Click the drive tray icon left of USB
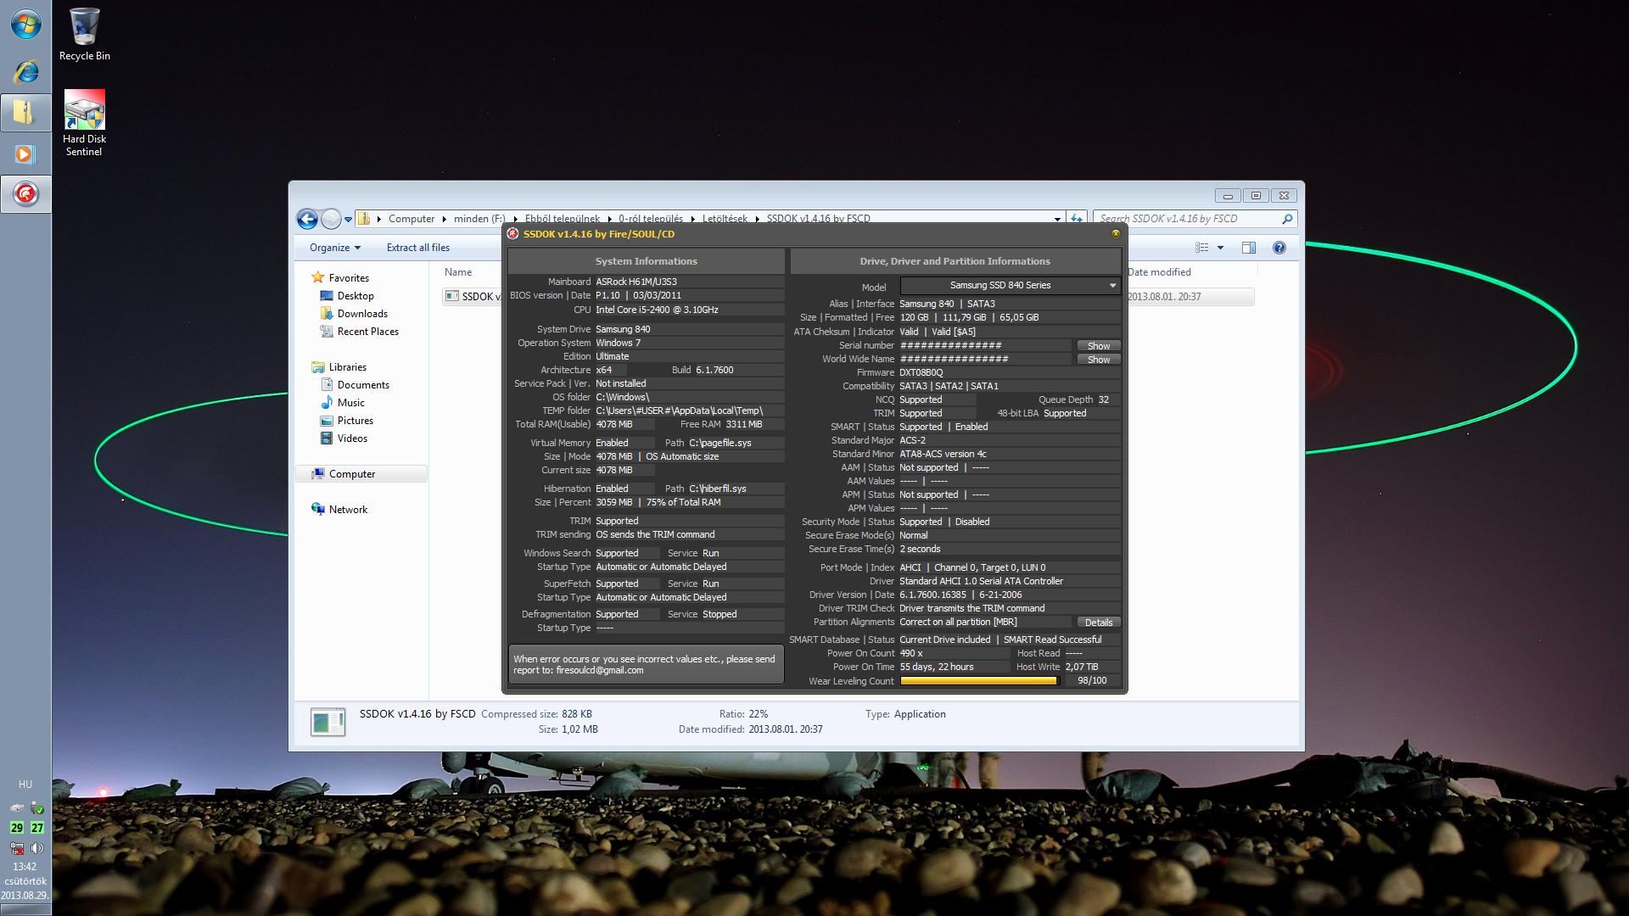This screenshot has height=916, width=1629. 16,808
